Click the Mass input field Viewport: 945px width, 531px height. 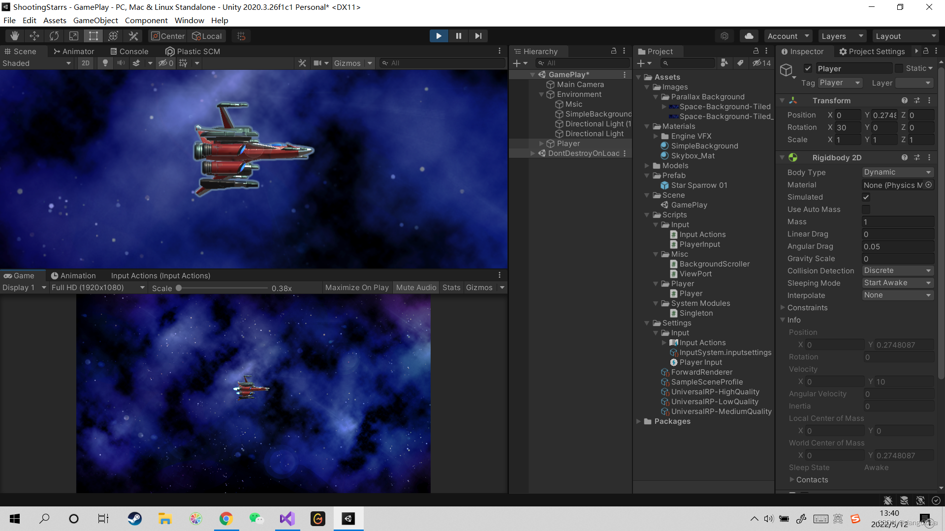tap(898, 222)
